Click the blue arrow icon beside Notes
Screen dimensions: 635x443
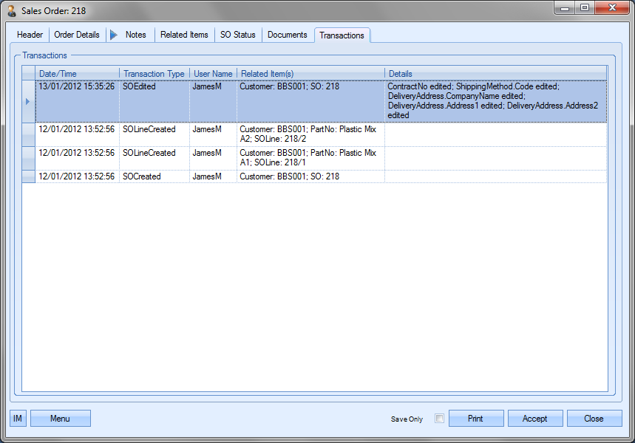click(x=113, y=35)
